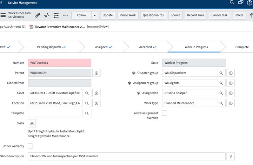Image resolution: width=253 pixels, height=165 pixels.
Task: Select the Work in Progress stage
Action: point(196,47)
